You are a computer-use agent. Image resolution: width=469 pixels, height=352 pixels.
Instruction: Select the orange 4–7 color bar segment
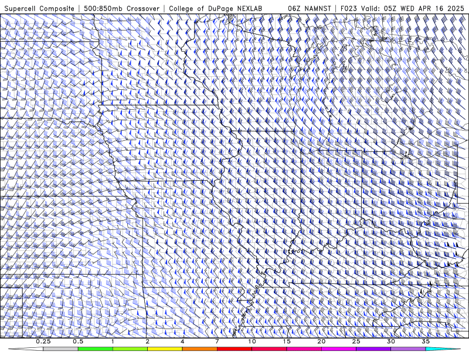(199, 349)
